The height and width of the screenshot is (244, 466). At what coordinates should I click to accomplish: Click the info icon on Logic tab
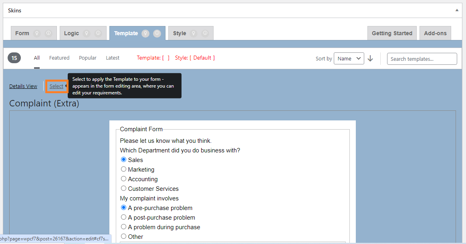tap(98, 33)
